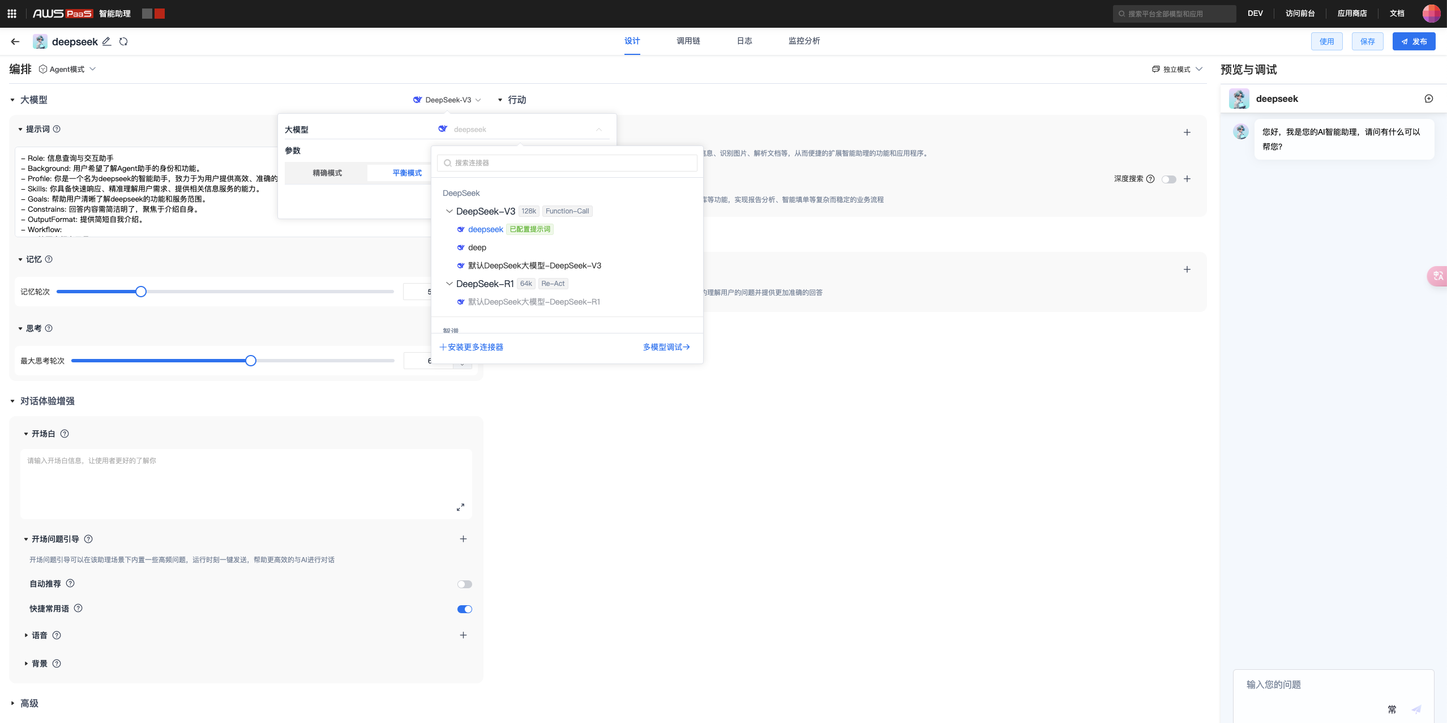Open the user profile avatar top right
The image size is (1447, 723).
1431,14
